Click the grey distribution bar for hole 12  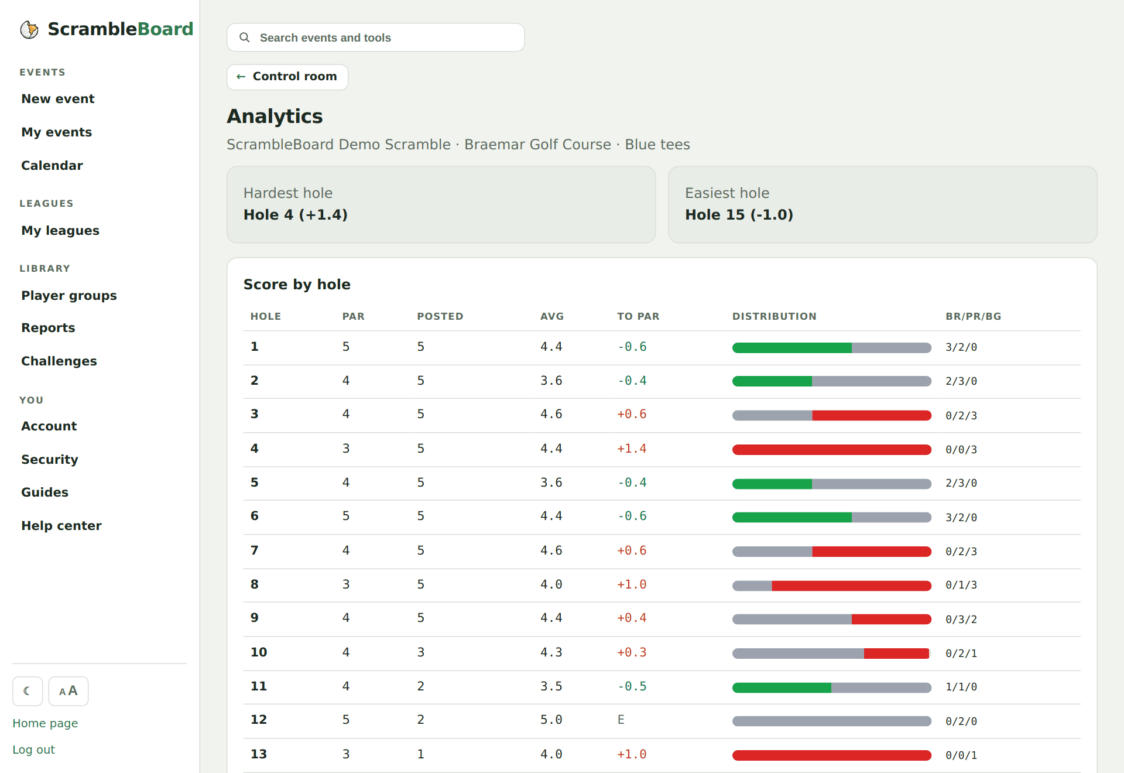832,721
